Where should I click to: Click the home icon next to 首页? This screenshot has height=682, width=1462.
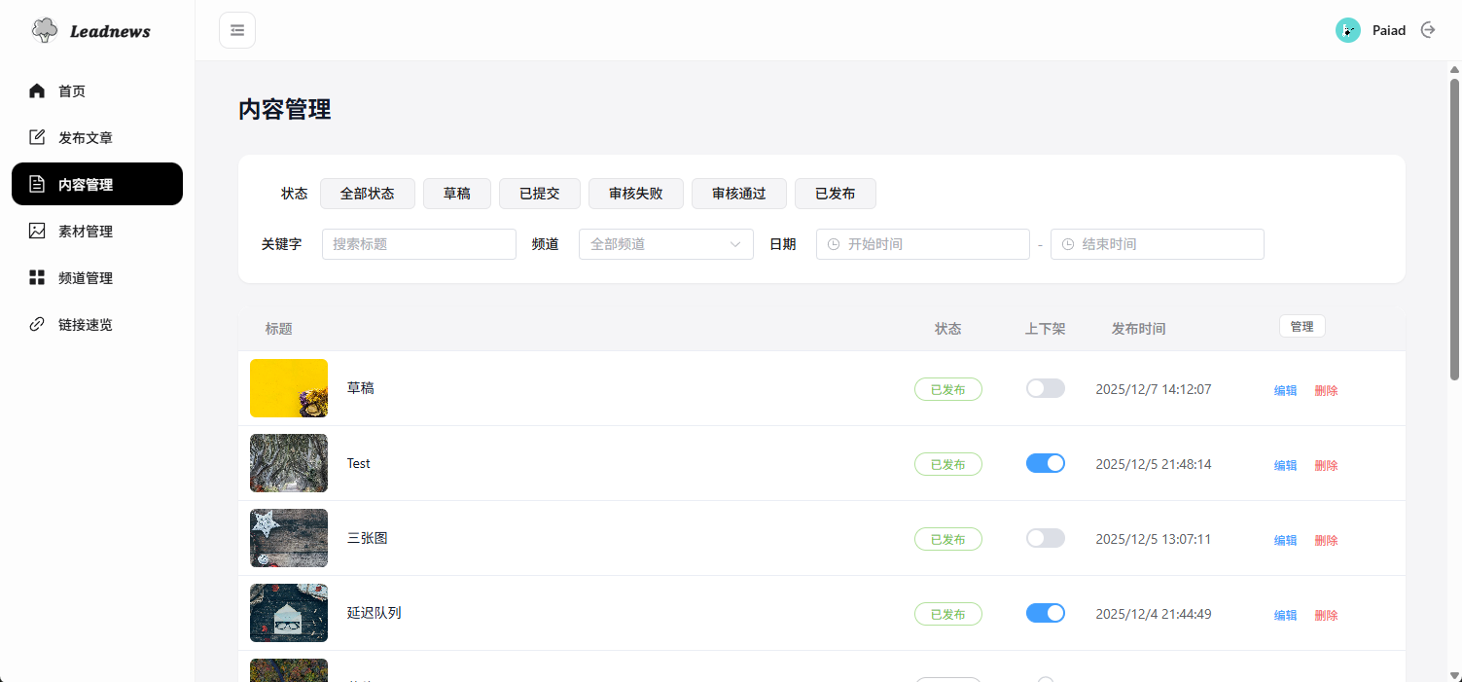click(37, 90)
